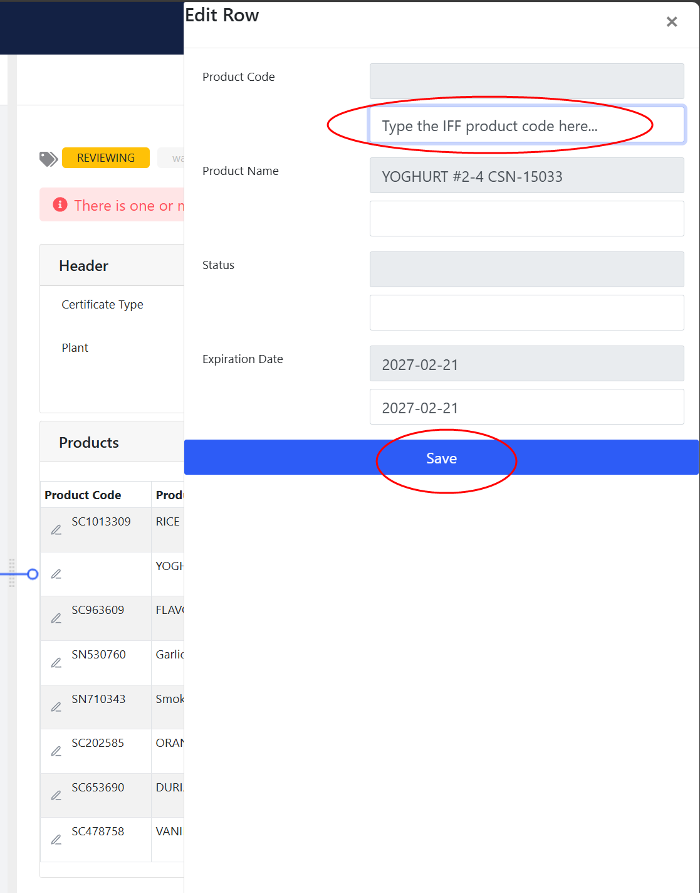The image size is (700, 893).
Task: Click the red error alert icon
Action: click(x=60, y=204)
